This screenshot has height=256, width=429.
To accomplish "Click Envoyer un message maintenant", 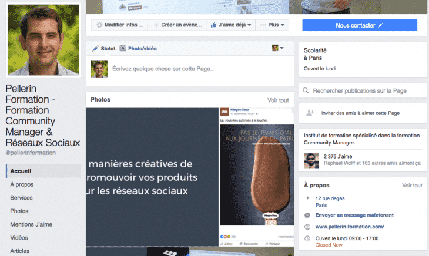I will pyautogui.click(x=354, y=215).
